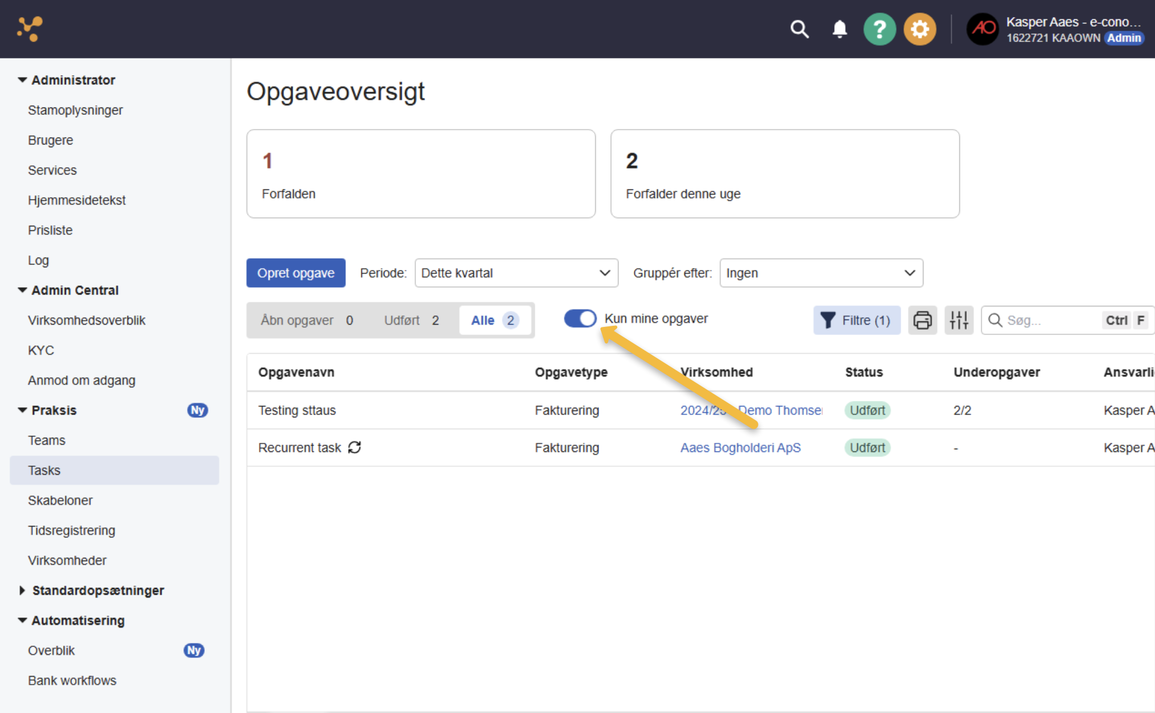The width and height of the screenshot is (1155, 713).
Task: Open the Recurrent task row
Action: [701, 448]
